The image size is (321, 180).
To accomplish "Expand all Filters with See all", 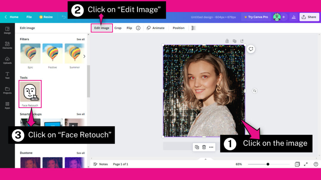I will [81, 39].
